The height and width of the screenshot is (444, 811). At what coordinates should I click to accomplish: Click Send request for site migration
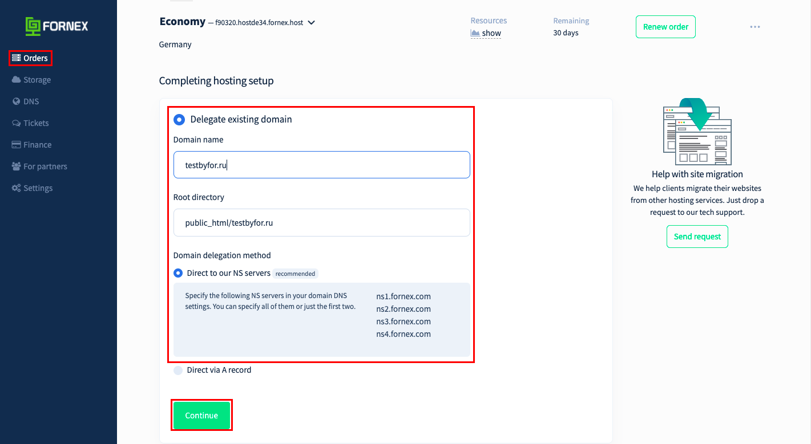tap(697, 237)
